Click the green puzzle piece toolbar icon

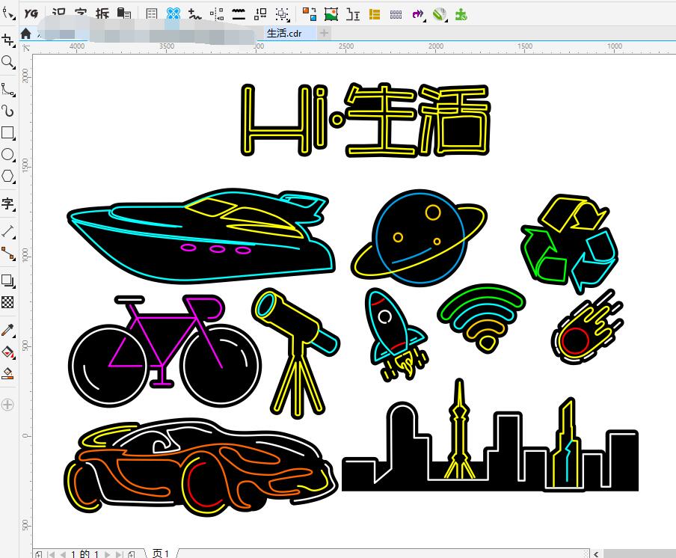point(461,13)
